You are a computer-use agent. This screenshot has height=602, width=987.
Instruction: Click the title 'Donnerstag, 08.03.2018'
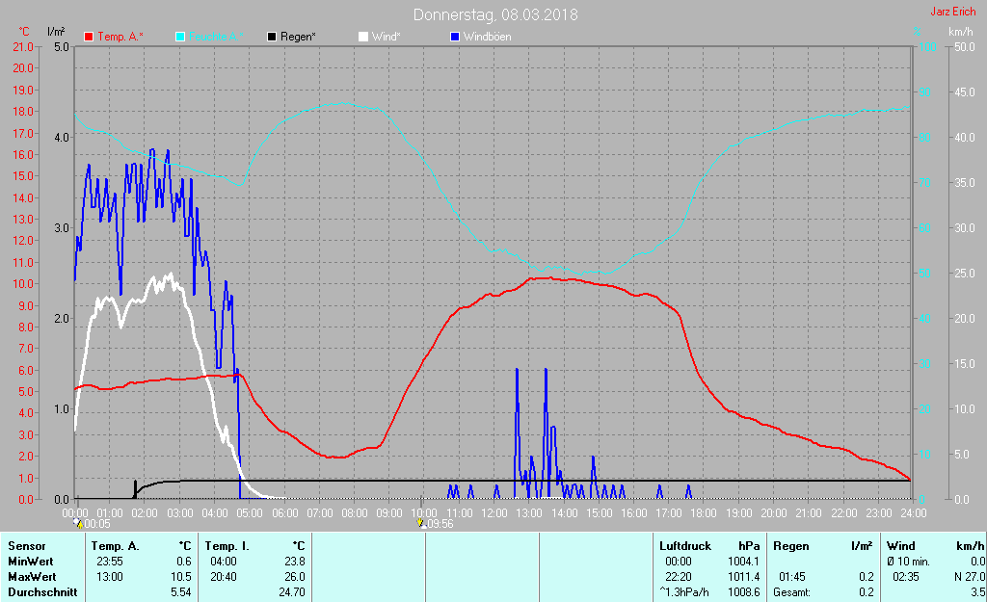coord(495,14)
